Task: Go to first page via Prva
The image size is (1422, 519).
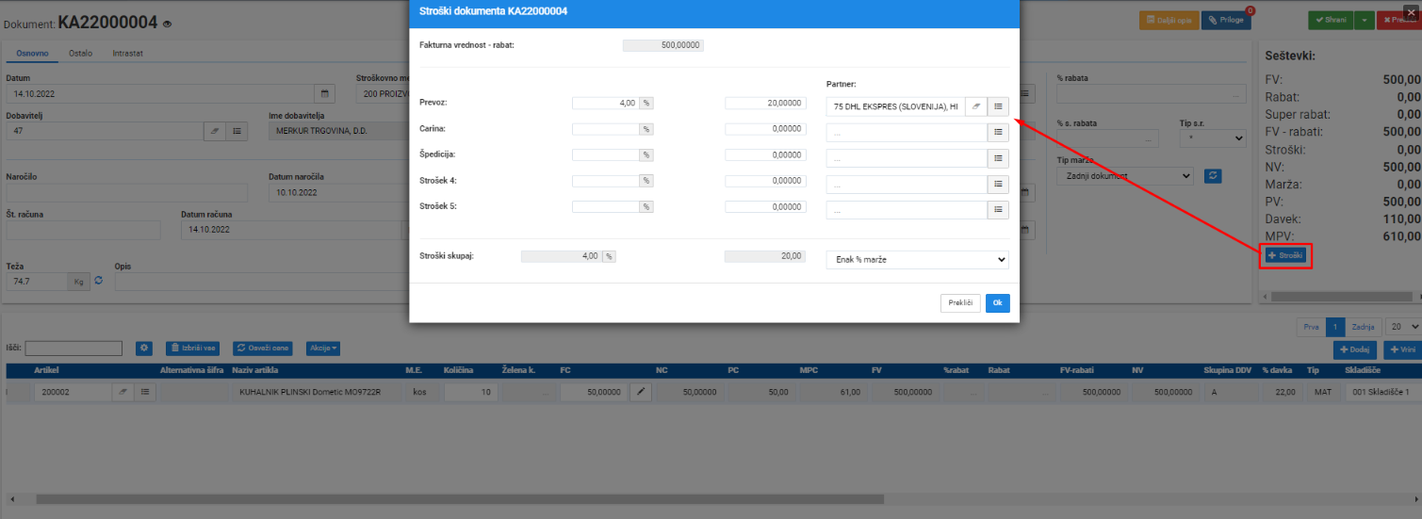Action: point(1311,327)
